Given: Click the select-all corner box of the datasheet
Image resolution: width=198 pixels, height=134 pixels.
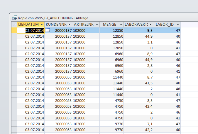Looking at the screenshot, I should coord(14,25).
